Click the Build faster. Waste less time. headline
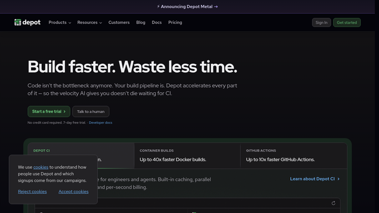 (132, 67)
